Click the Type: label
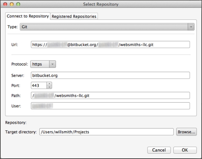Screen dimensions: 202x159 [13, 27]
